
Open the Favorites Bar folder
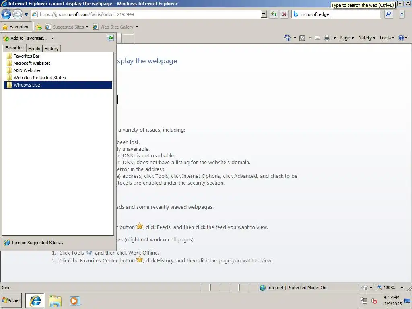58,56
